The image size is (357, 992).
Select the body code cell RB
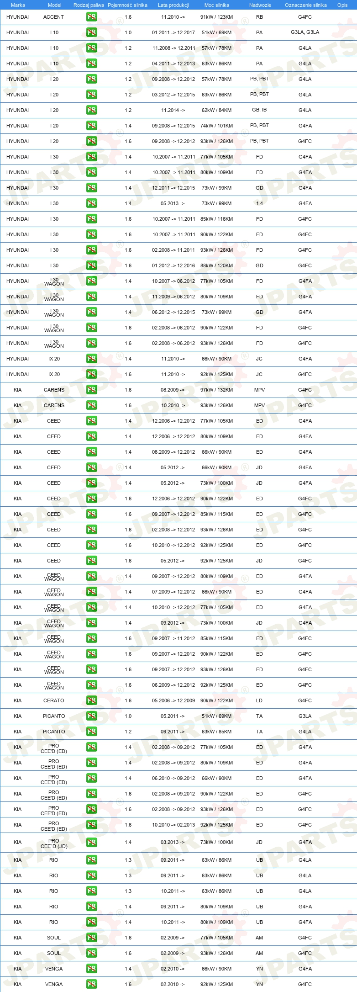pyautogui.click(x=259, y=17)
